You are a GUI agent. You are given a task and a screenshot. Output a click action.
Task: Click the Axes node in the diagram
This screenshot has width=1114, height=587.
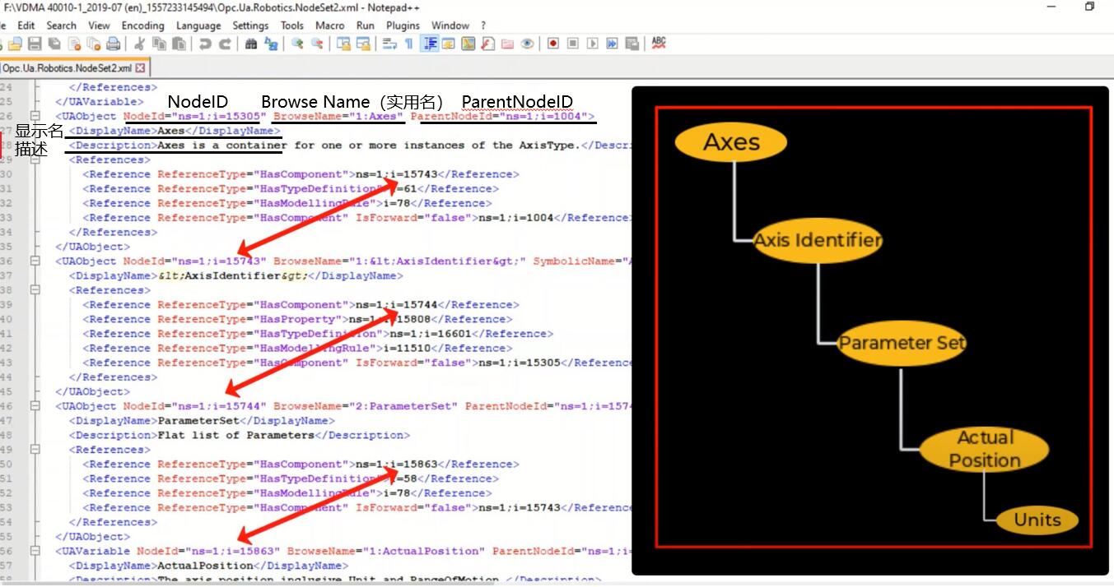(730, 143)
